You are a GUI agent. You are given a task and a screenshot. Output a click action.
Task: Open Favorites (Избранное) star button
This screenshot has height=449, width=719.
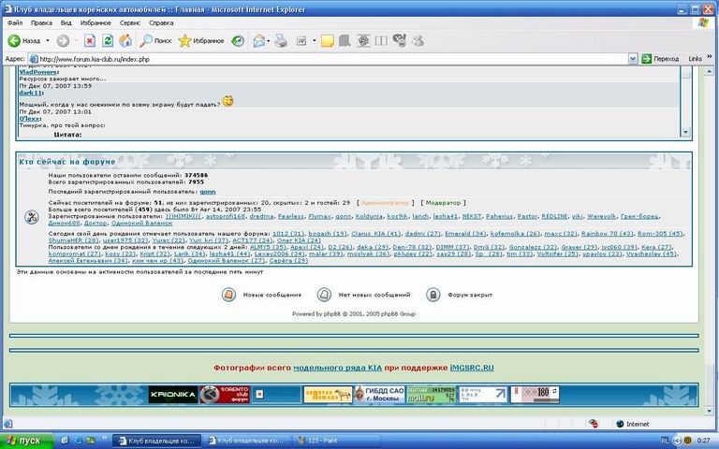200,41
